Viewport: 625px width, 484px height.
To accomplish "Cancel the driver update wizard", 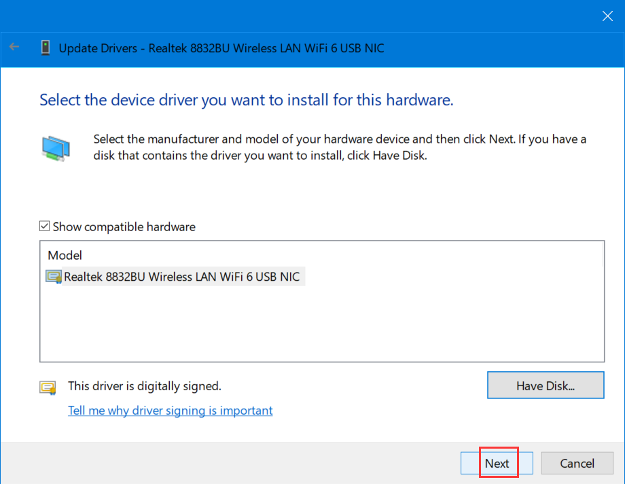I will (577, 463).
